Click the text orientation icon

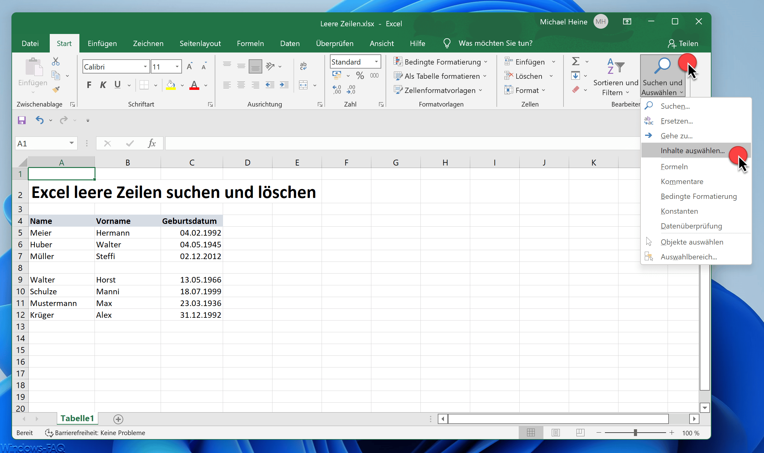(270, 66)
